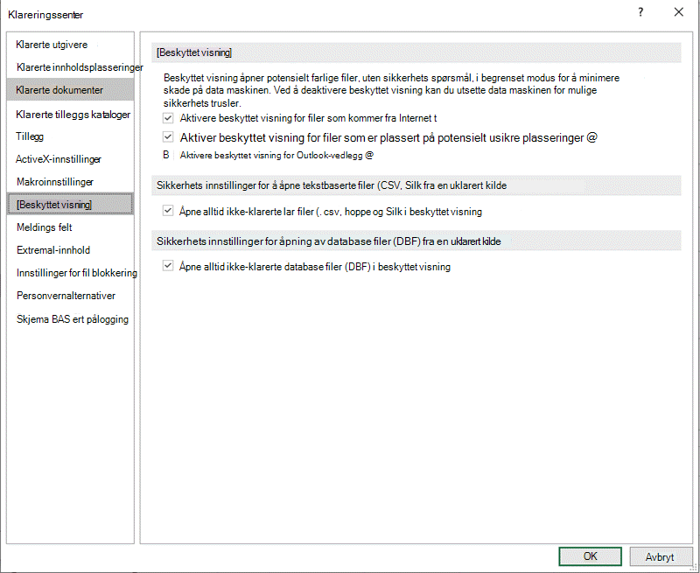Open help with question mark icon
The image size is (700, 573).
click(x=640, y=12)
